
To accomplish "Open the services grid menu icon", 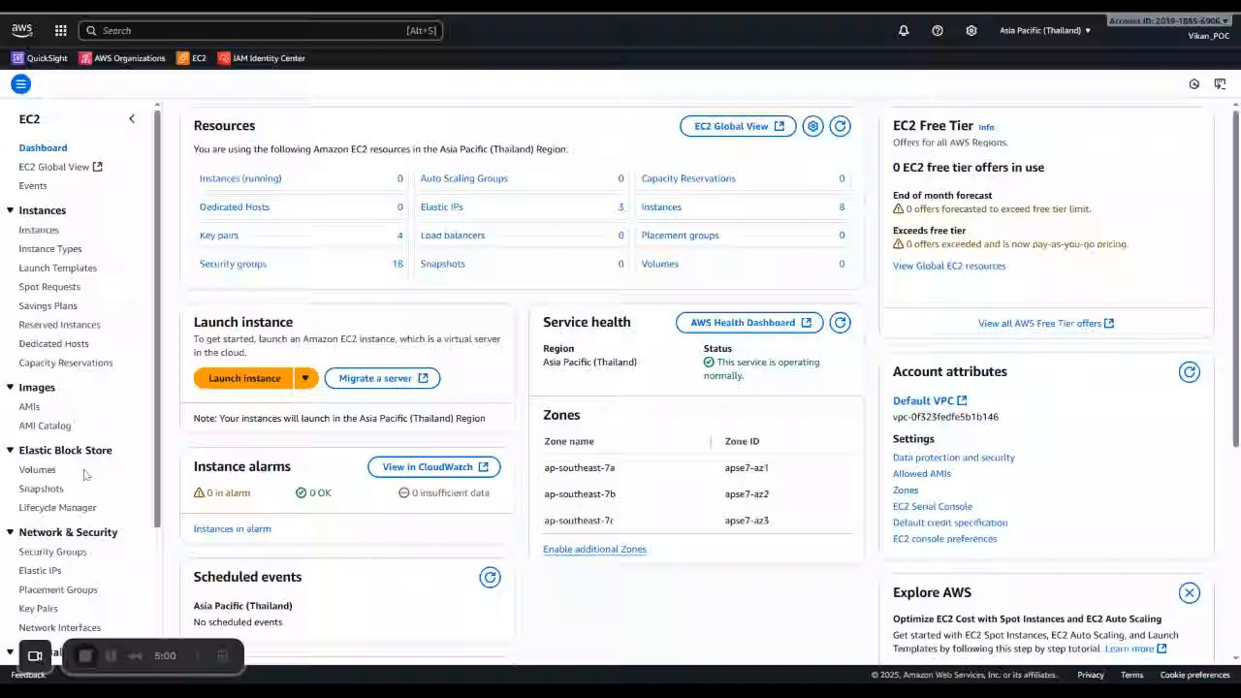I will pos(60,30).
